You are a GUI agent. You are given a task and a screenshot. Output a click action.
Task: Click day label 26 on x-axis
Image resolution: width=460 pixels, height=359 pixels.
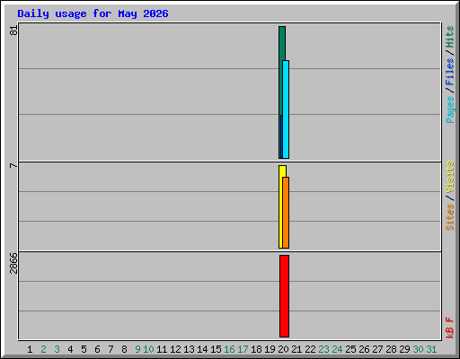pyautogui.click(x=364, y=349)
